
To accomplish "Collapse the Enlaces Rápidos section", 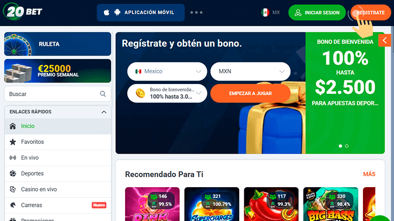I will [x=104, y=112].
